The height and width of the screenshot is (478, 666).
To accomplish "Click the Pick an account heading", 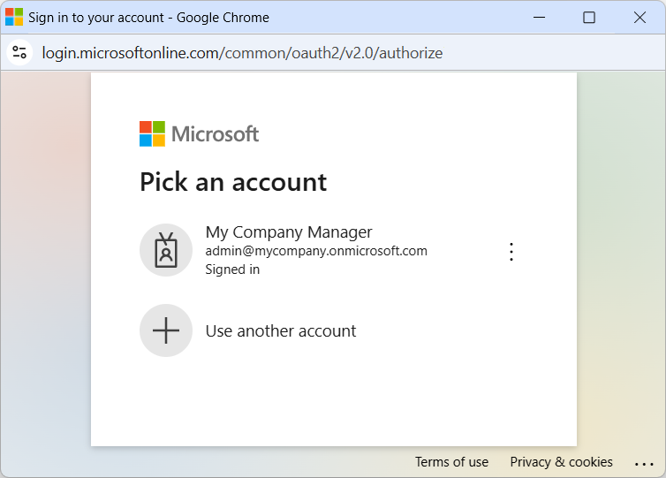I will click(233, 182).
